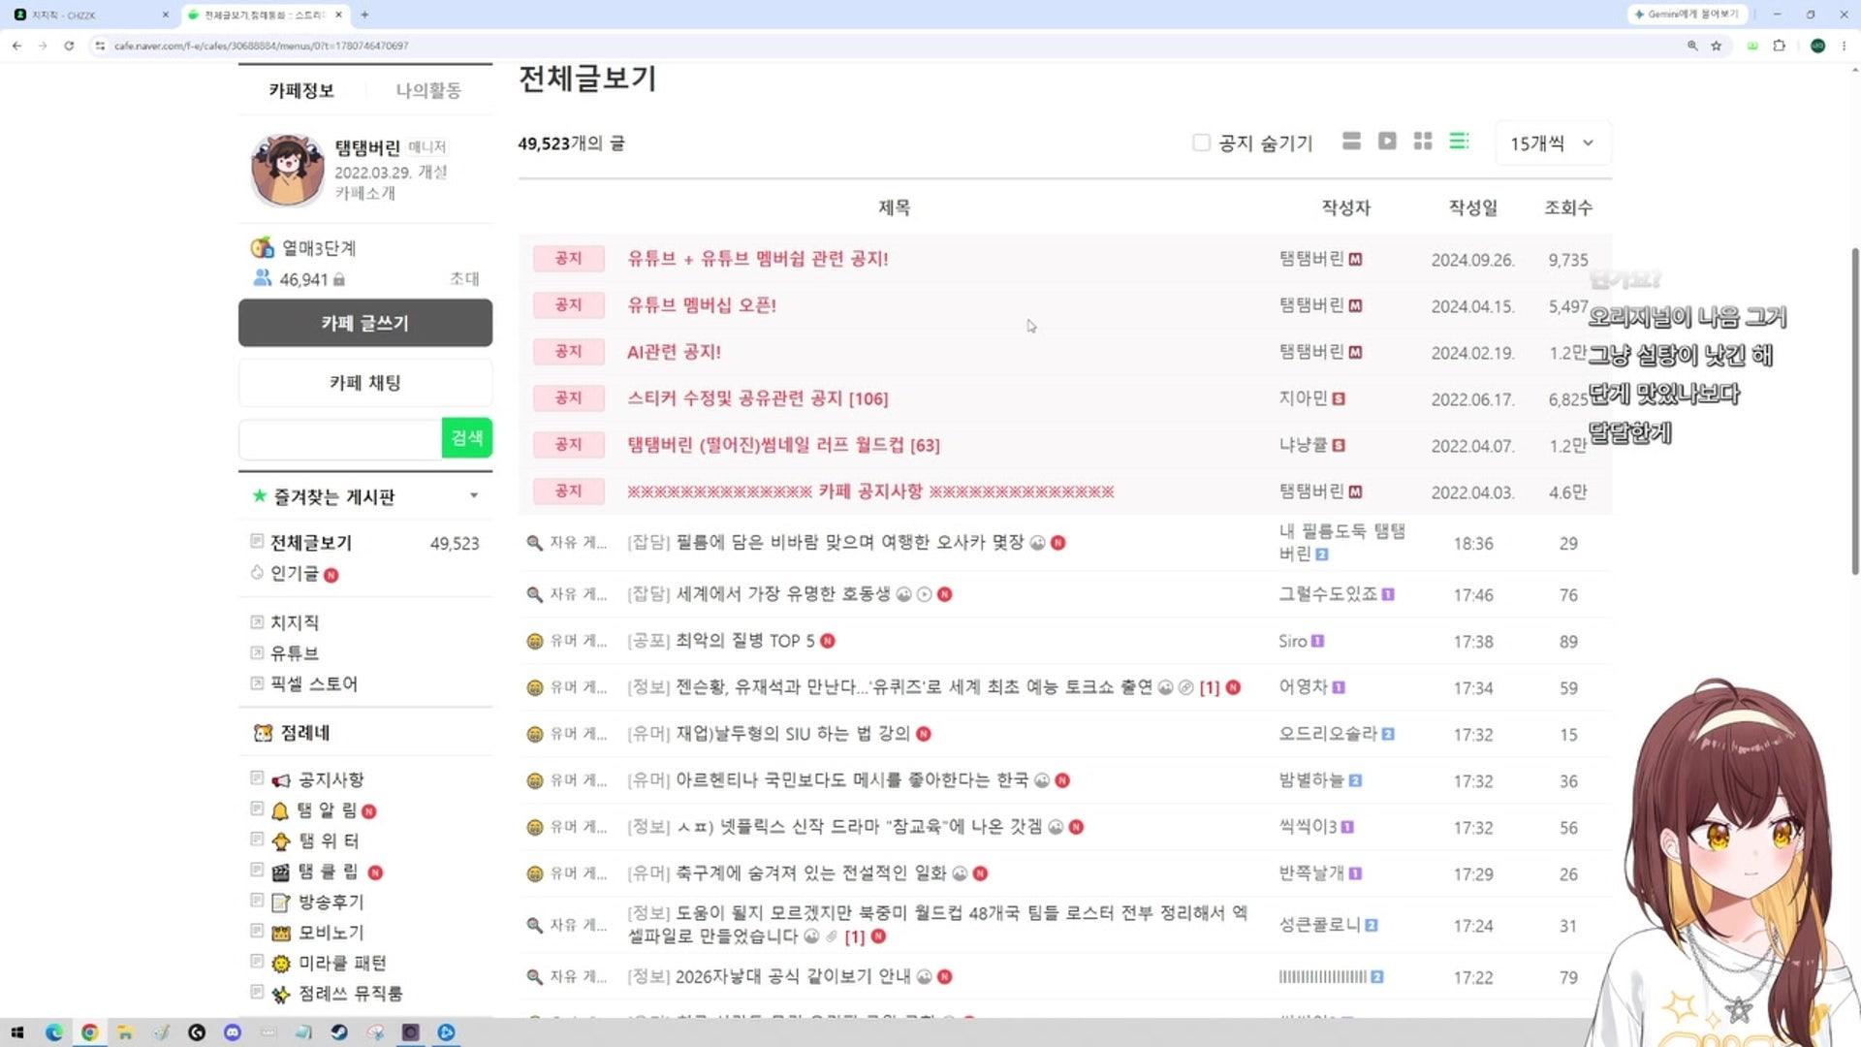The image size is (1861, 1047).
Task: Click the 탬탬버린 cafe profile image
Action: pos(287,170)
